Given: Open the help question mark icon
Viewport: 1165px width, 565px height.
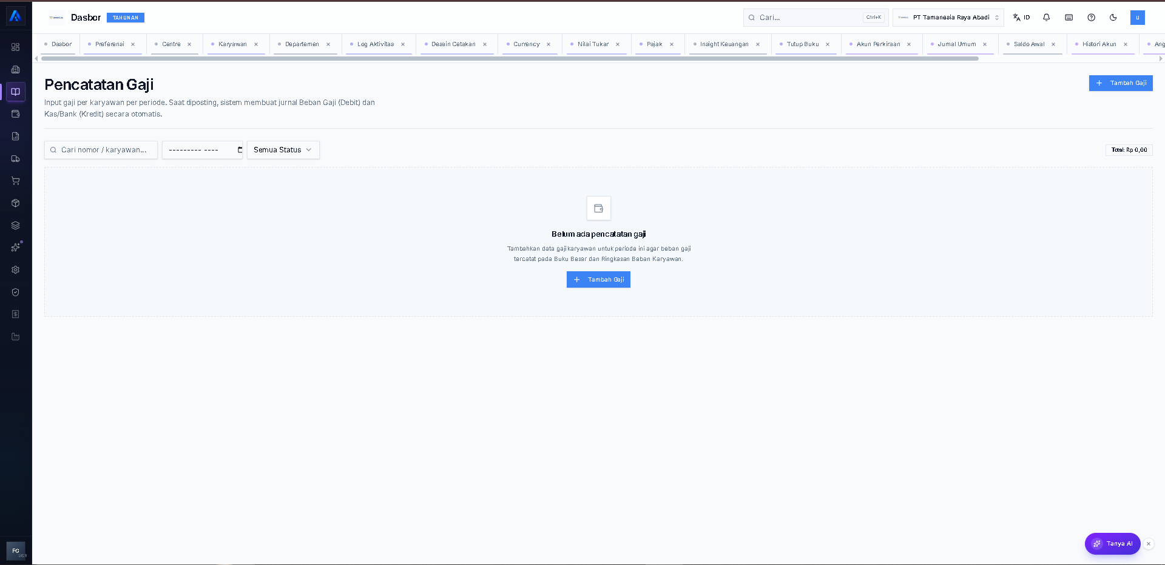Looking at the screenshot, I should pos(1092,18).
